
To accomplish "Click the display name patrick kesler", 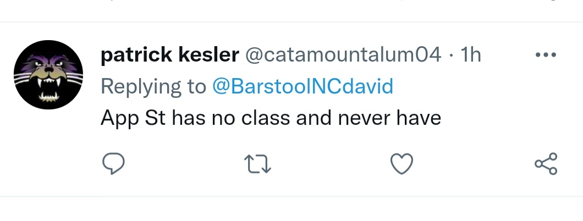I will click(x=170, y=55).
